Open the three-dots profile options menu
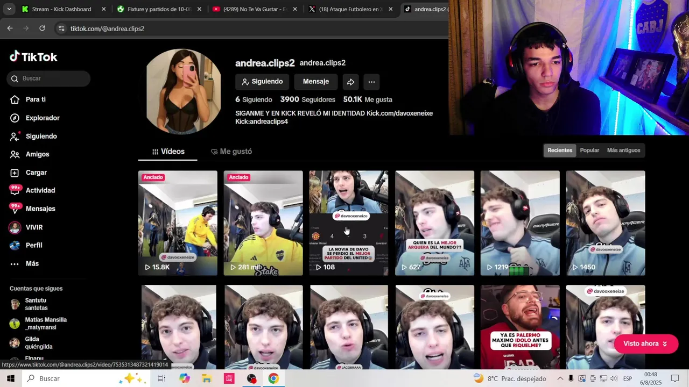The height and width of the screenshot is (387, 689). pos(371,82)
